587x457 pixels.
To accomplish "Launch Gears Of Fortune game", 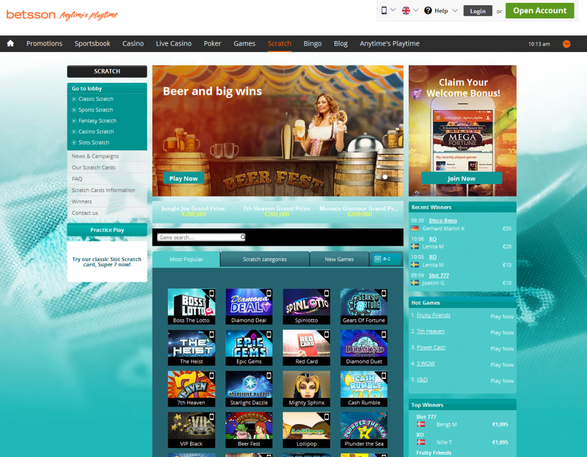I will [364, 306].
